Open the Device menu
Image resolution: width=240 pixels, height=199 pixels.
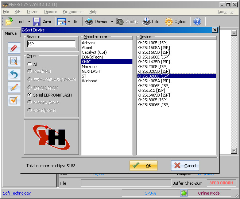click(32, 12)
